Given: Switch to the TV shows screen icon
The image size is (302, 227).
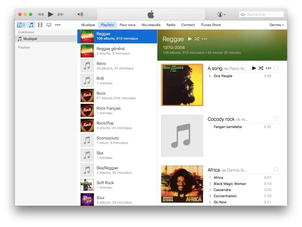Looking at the screenshot, I should (49, 25).
